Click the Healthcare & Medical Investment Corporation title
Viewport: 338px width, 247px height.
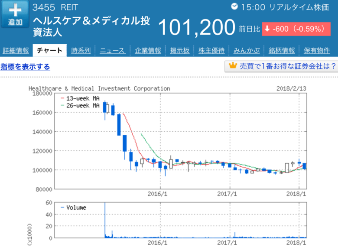coord(99,88)
